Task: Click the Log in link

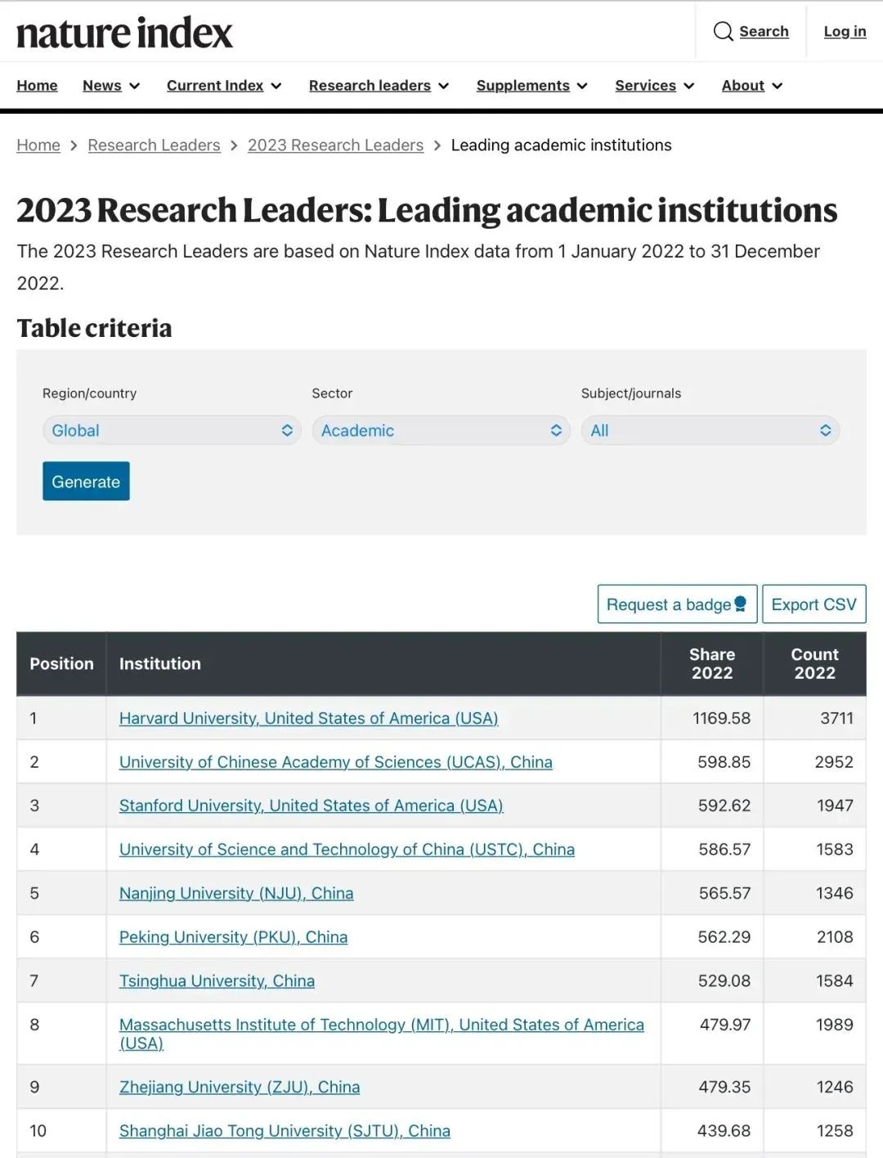Action: tap(845, 32)
